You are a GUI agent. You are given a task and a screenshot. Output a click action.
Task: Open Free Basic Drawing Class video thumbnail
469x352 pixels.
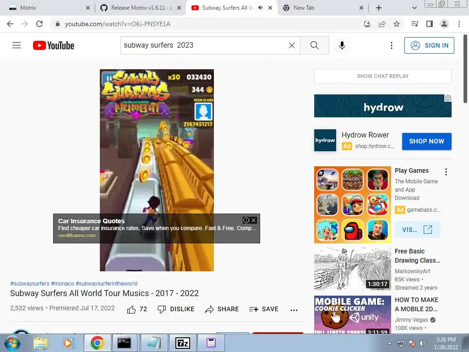[x=352, y=269]
